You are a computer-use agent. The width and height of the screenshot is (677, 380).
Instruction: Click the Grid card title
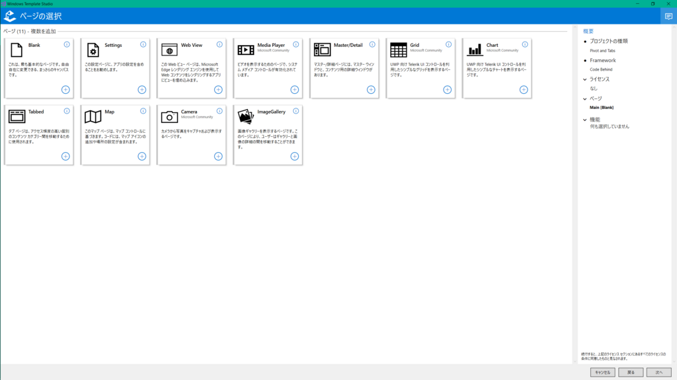point(415,45)
